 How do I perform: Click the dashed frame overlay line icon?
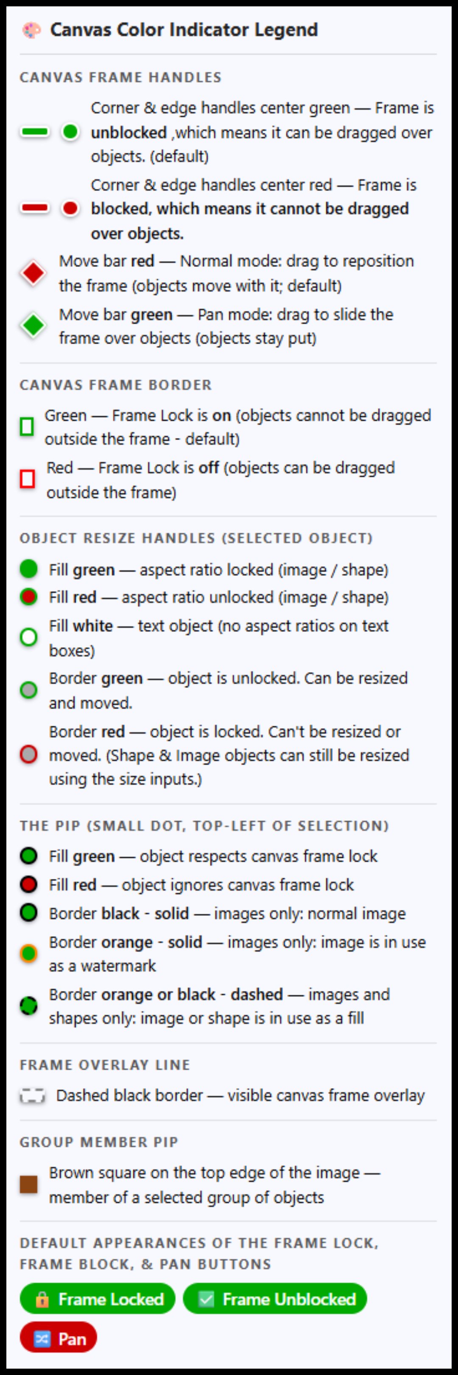[33, 1096]
